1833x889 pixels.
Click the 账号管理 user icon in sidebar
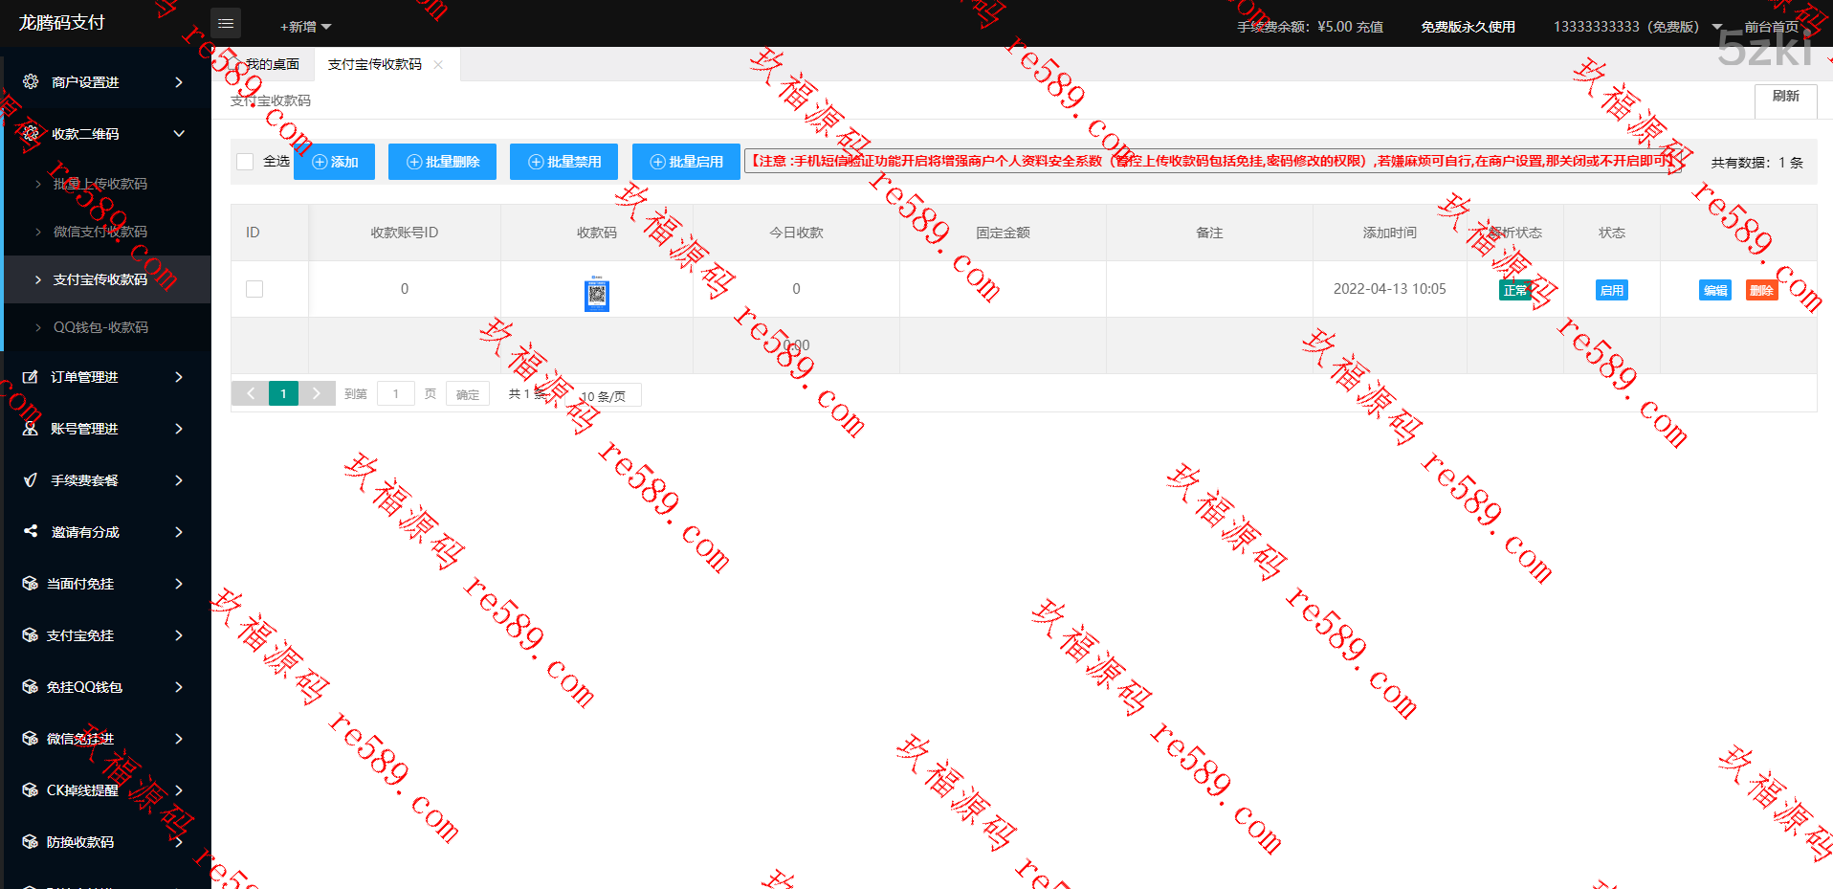[x=31, y=429]
